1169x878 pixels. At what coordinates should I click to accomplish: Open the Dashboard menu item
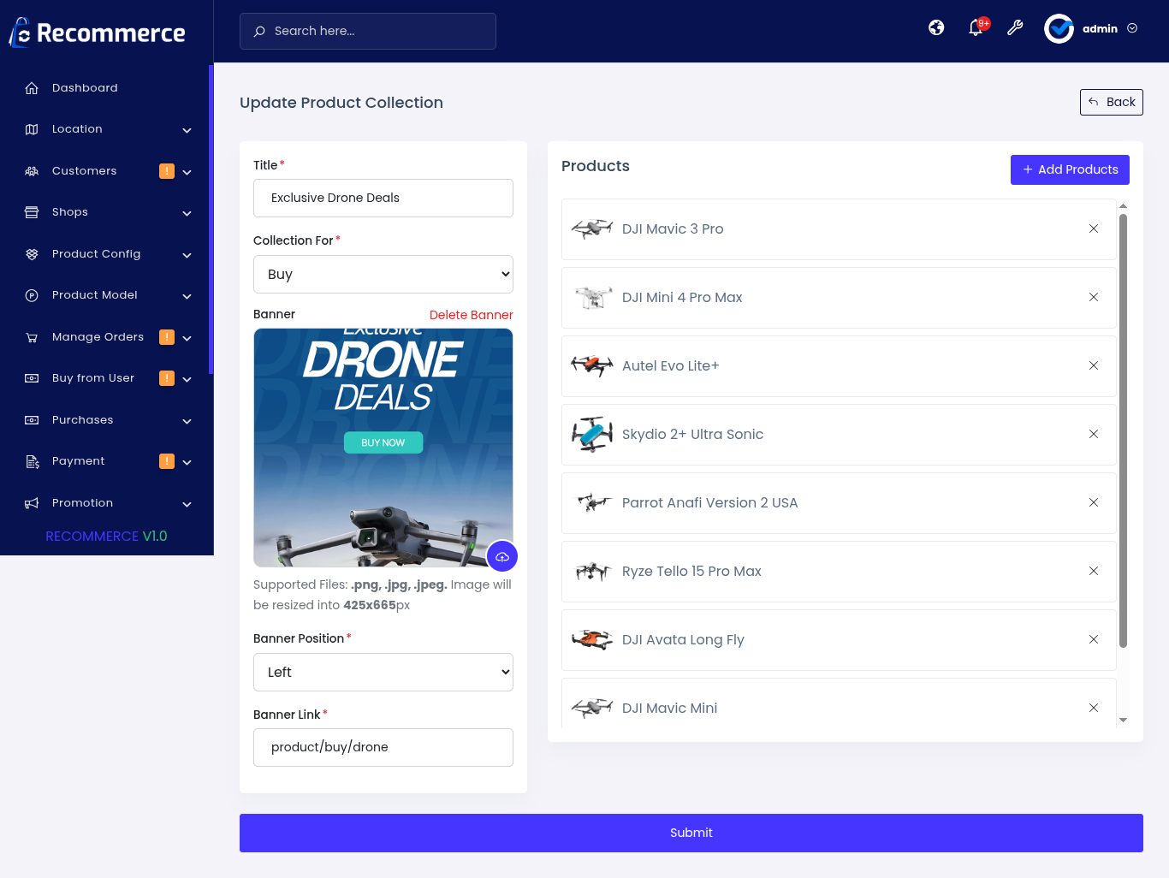104,88
